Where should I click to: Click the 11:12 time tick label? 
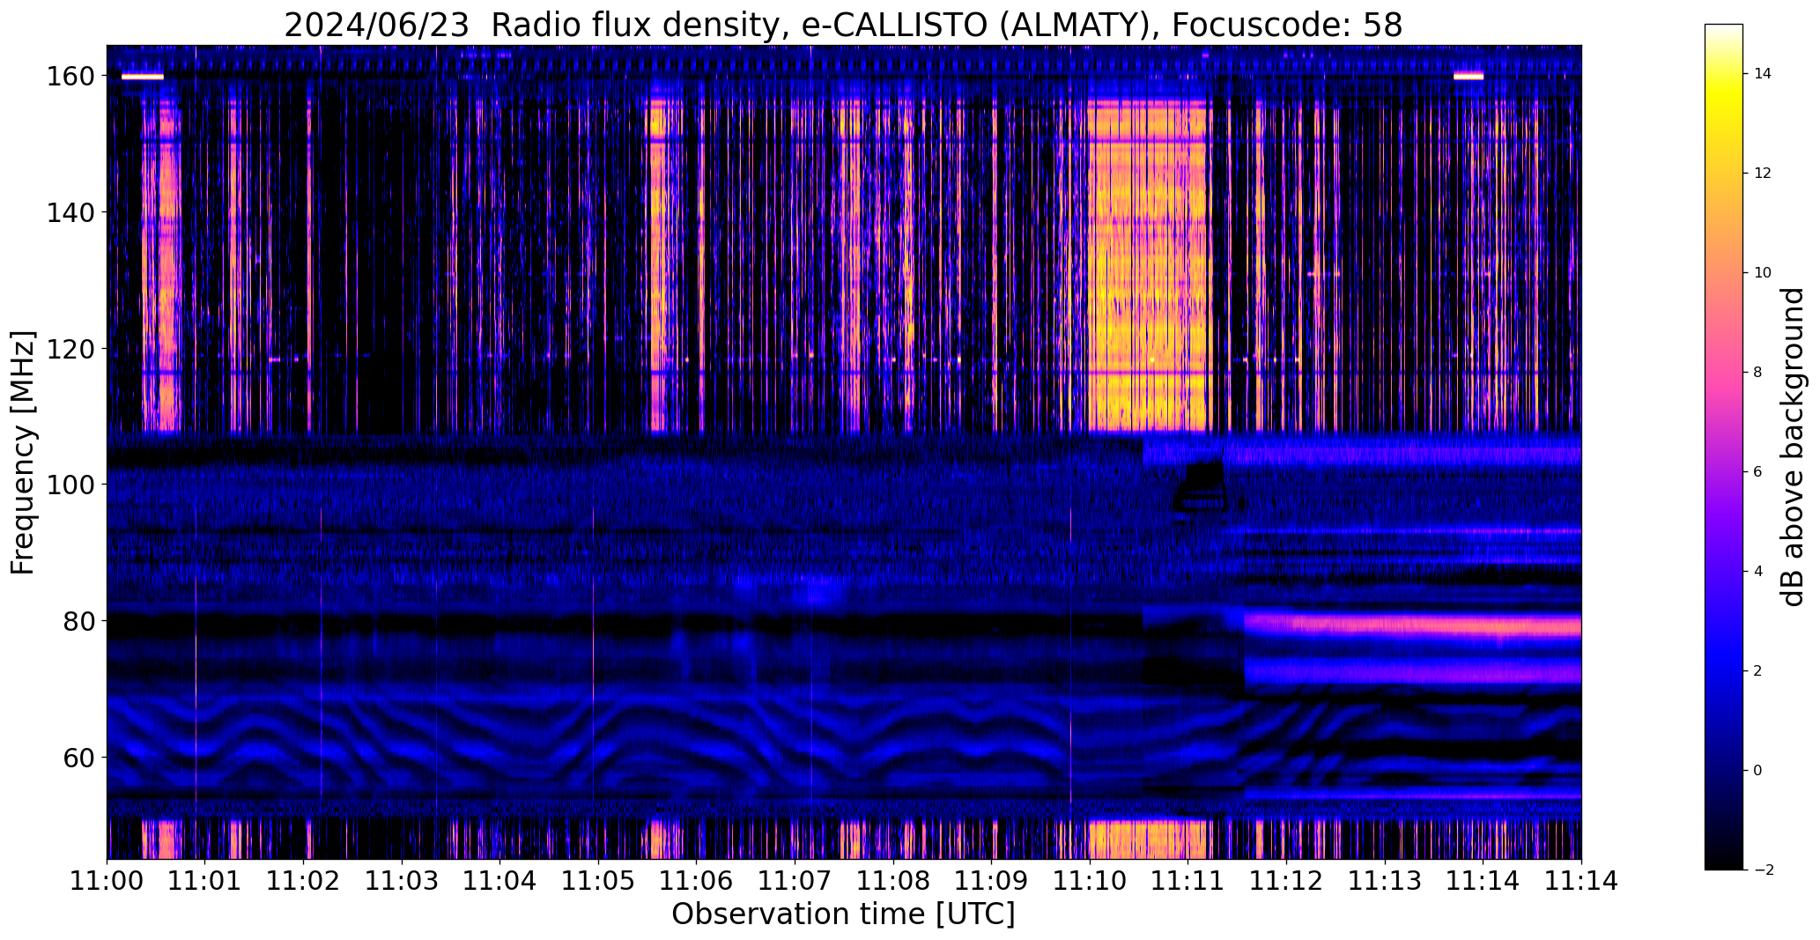pyautogui.click(x=1286, y=881)
